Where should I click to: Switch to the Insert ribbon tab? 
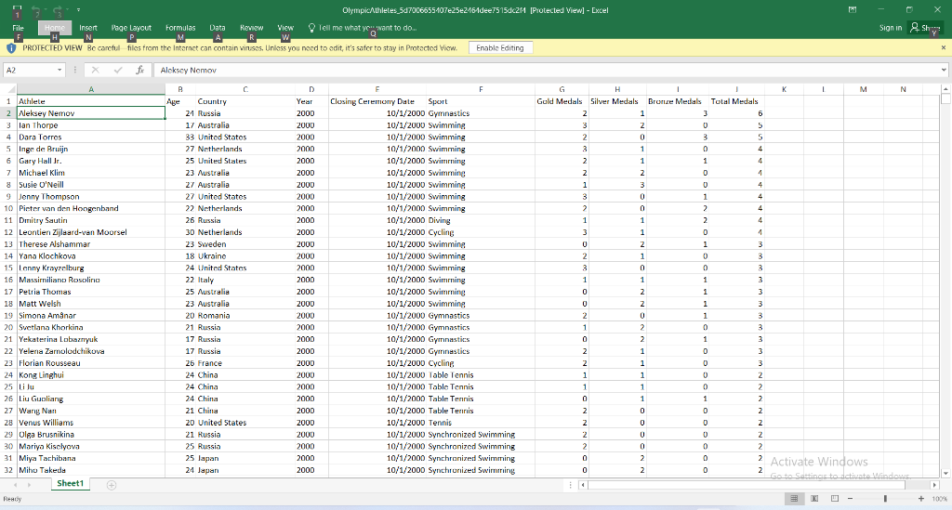point(88,28)
